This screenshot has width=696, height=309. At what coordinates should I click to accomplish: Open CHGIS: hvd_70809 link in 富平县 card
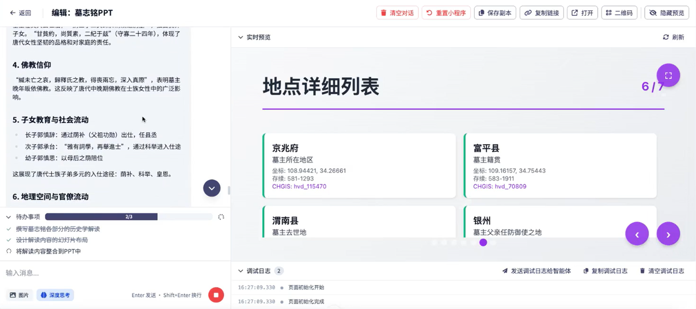point(500,187)
